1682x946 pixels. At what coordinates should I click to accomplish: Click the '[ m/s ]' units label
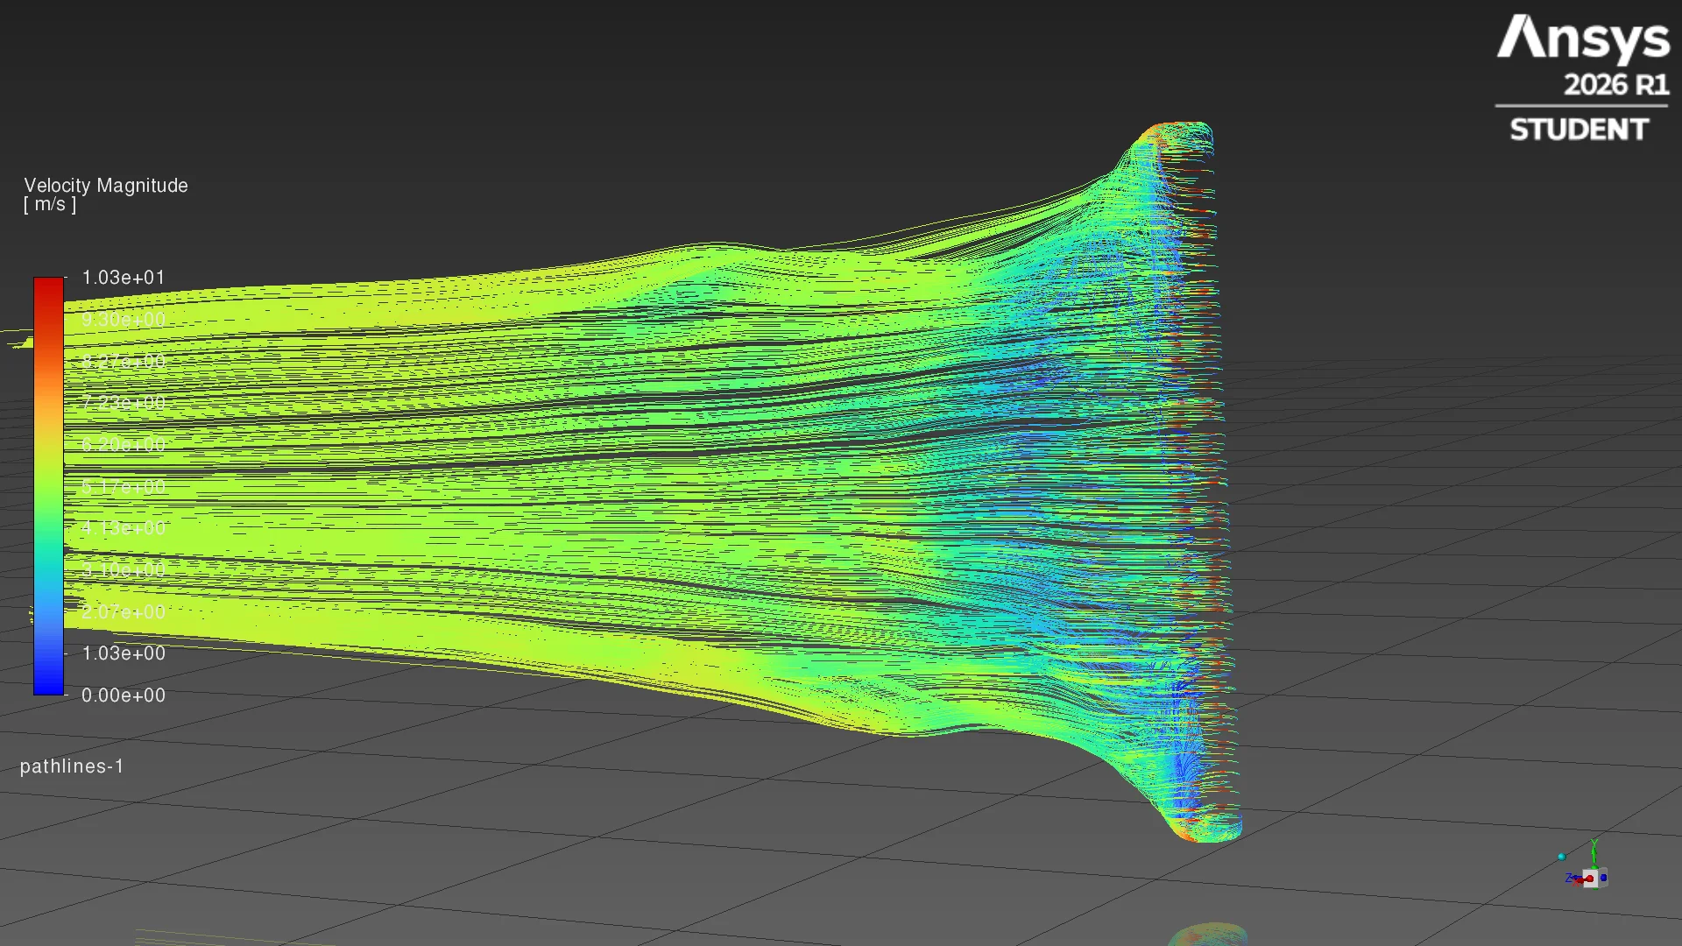[x=50, y=205]
